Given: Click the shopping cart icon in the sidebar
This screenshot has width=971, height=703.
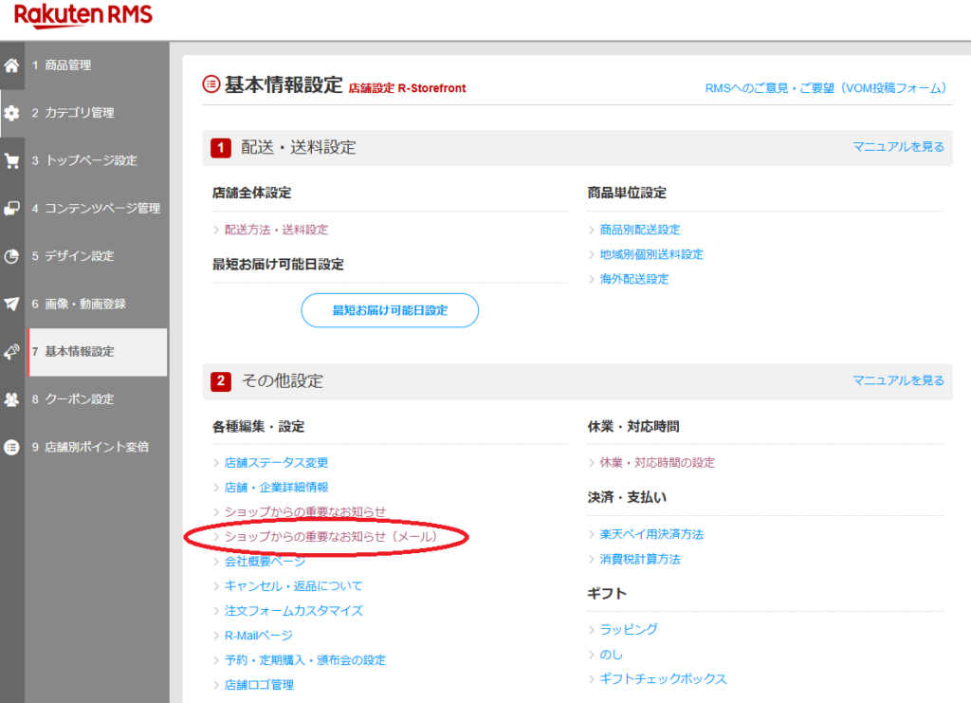Looking at the screenshot, I should click(11, 160).
